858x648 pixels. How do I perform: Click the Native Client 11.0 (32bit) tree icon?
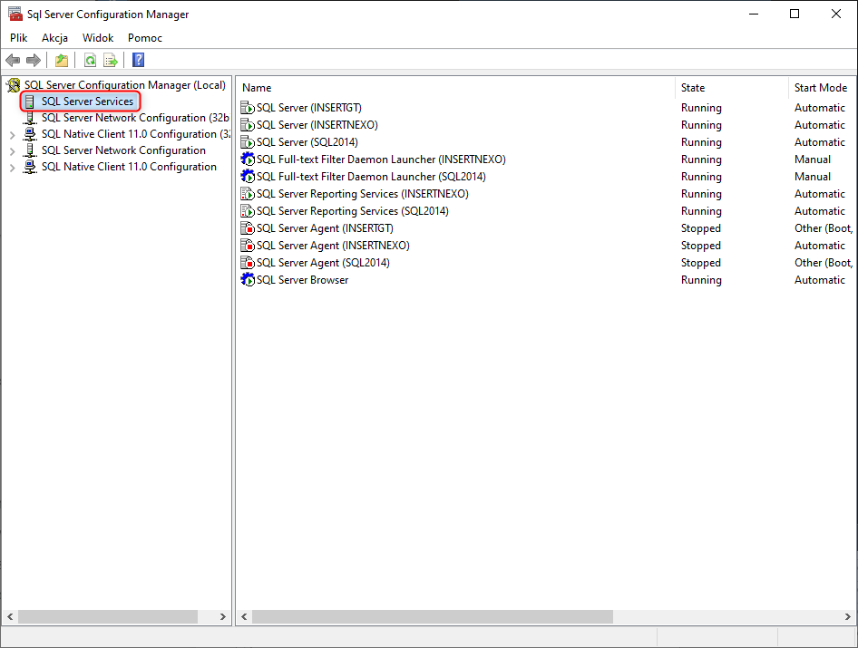(30, 134)
